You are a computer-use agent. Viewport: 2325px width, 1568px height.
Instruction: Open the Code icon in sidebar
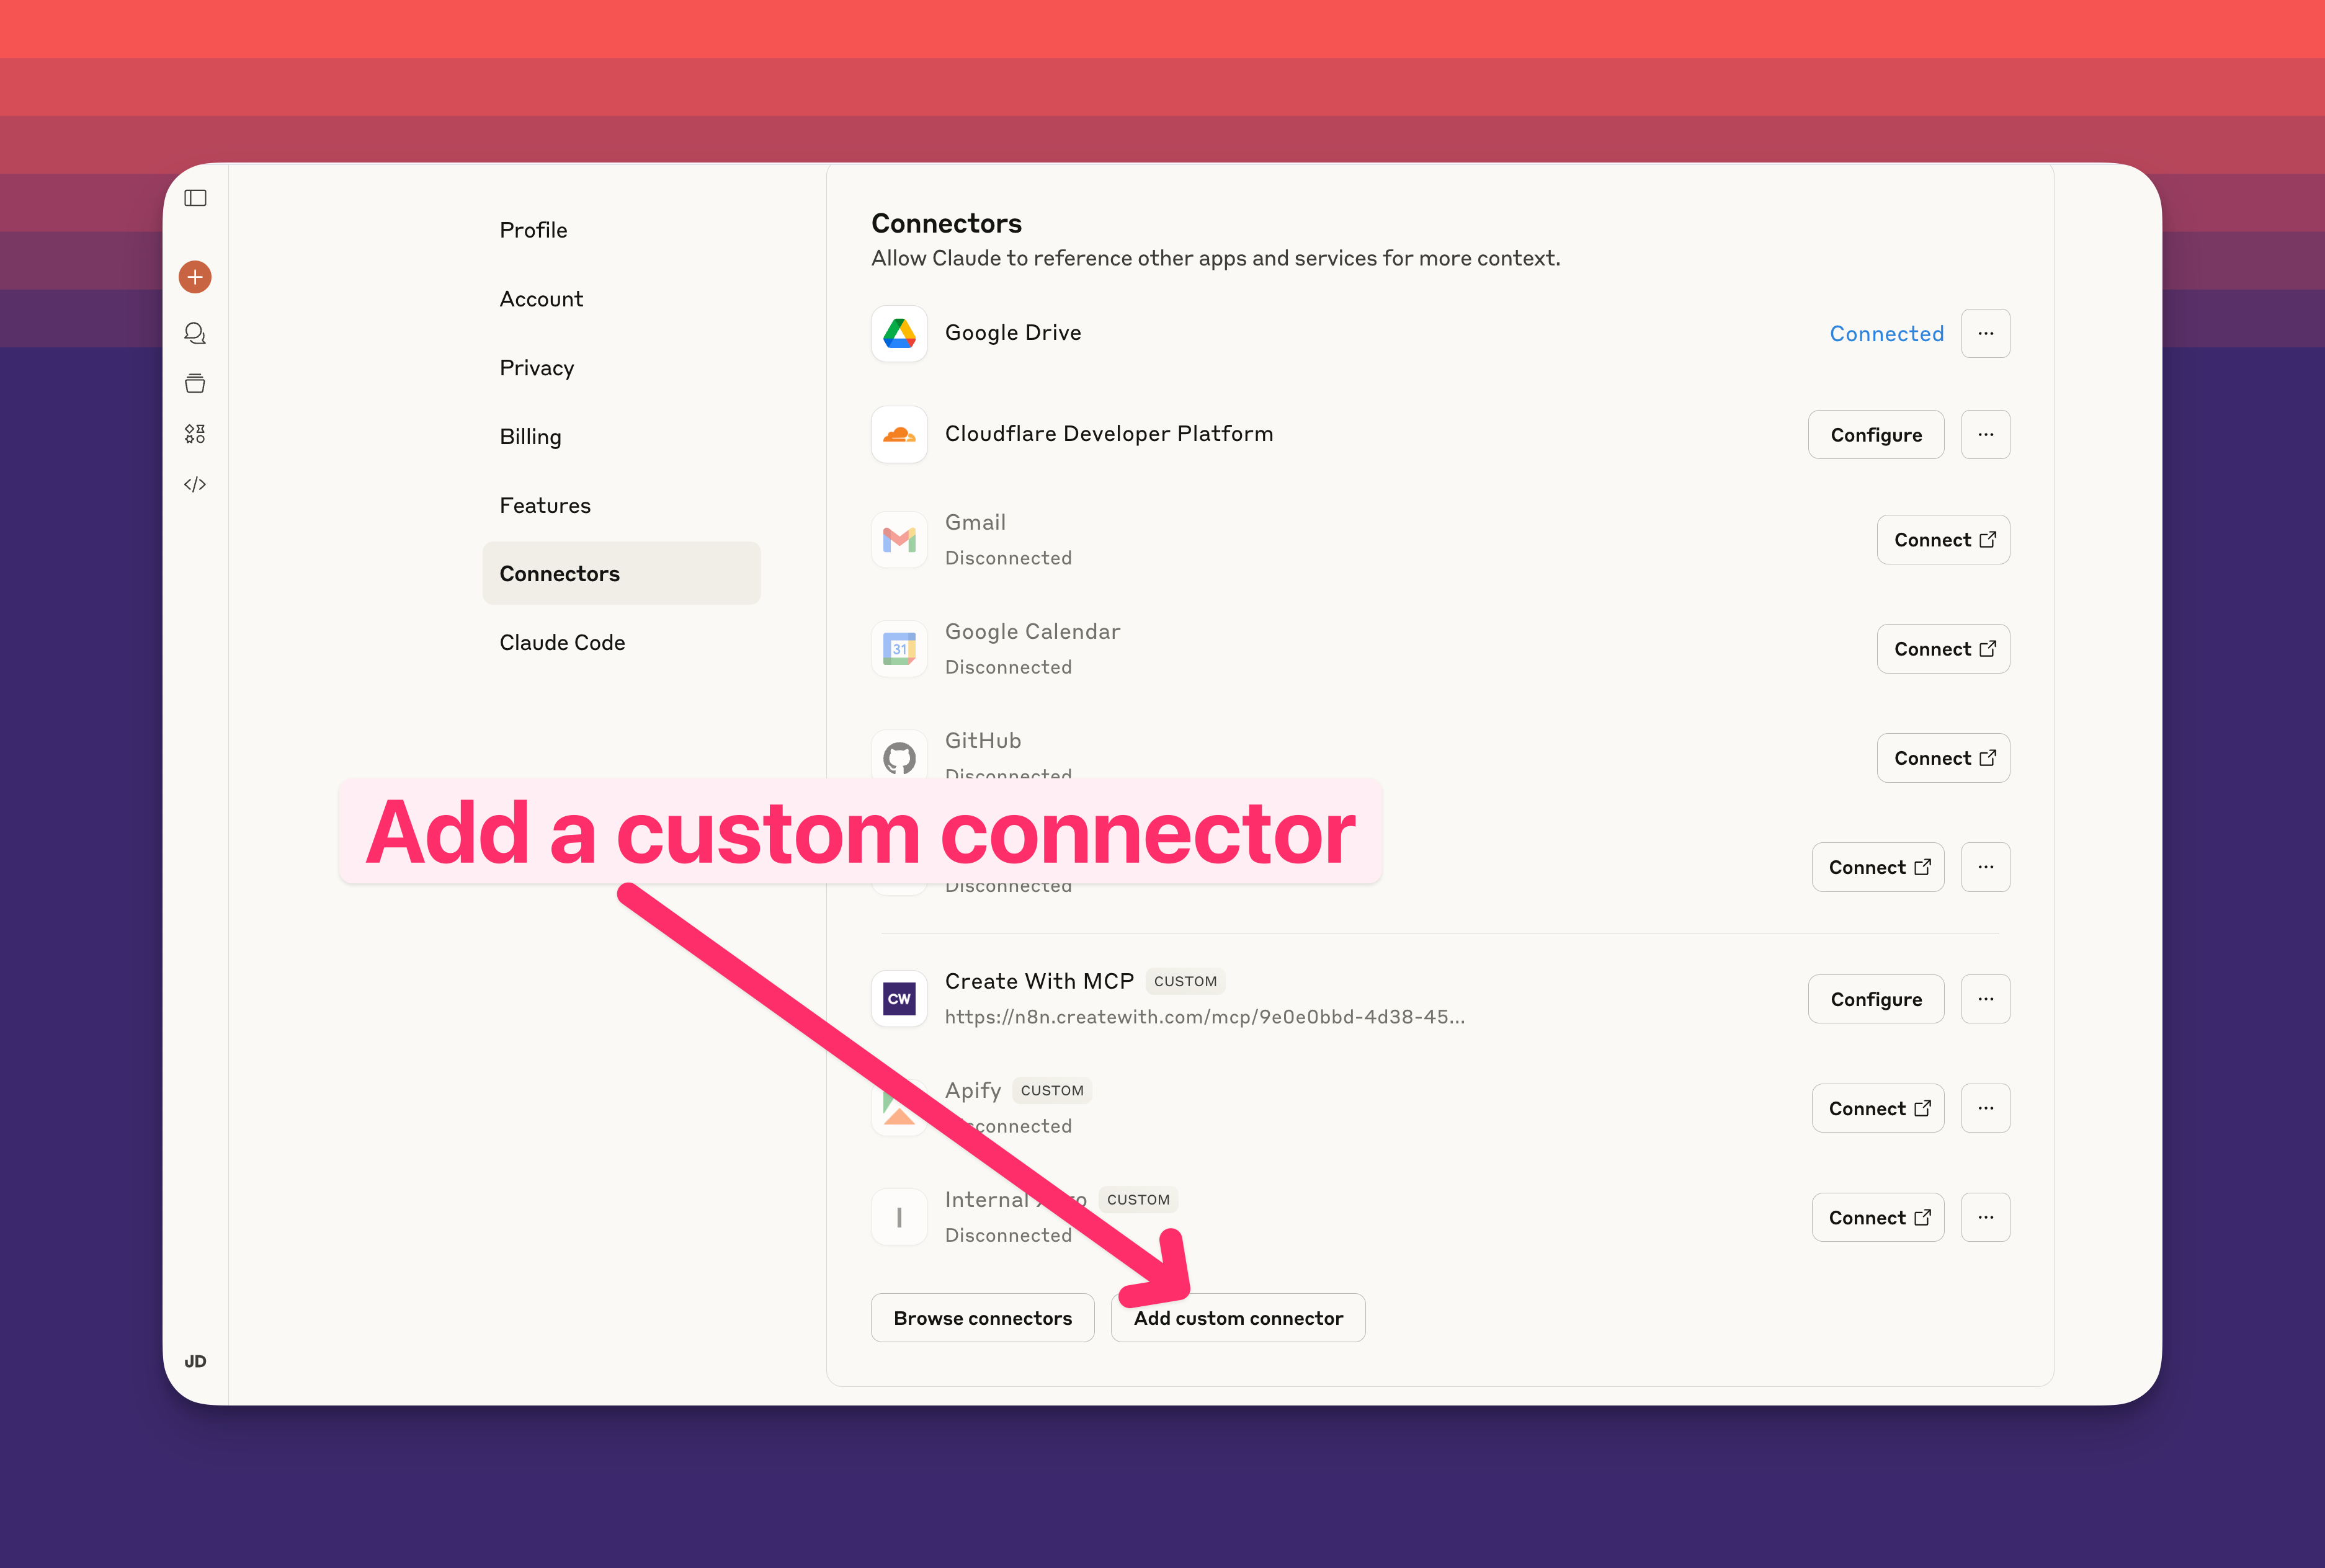(195, 484)
